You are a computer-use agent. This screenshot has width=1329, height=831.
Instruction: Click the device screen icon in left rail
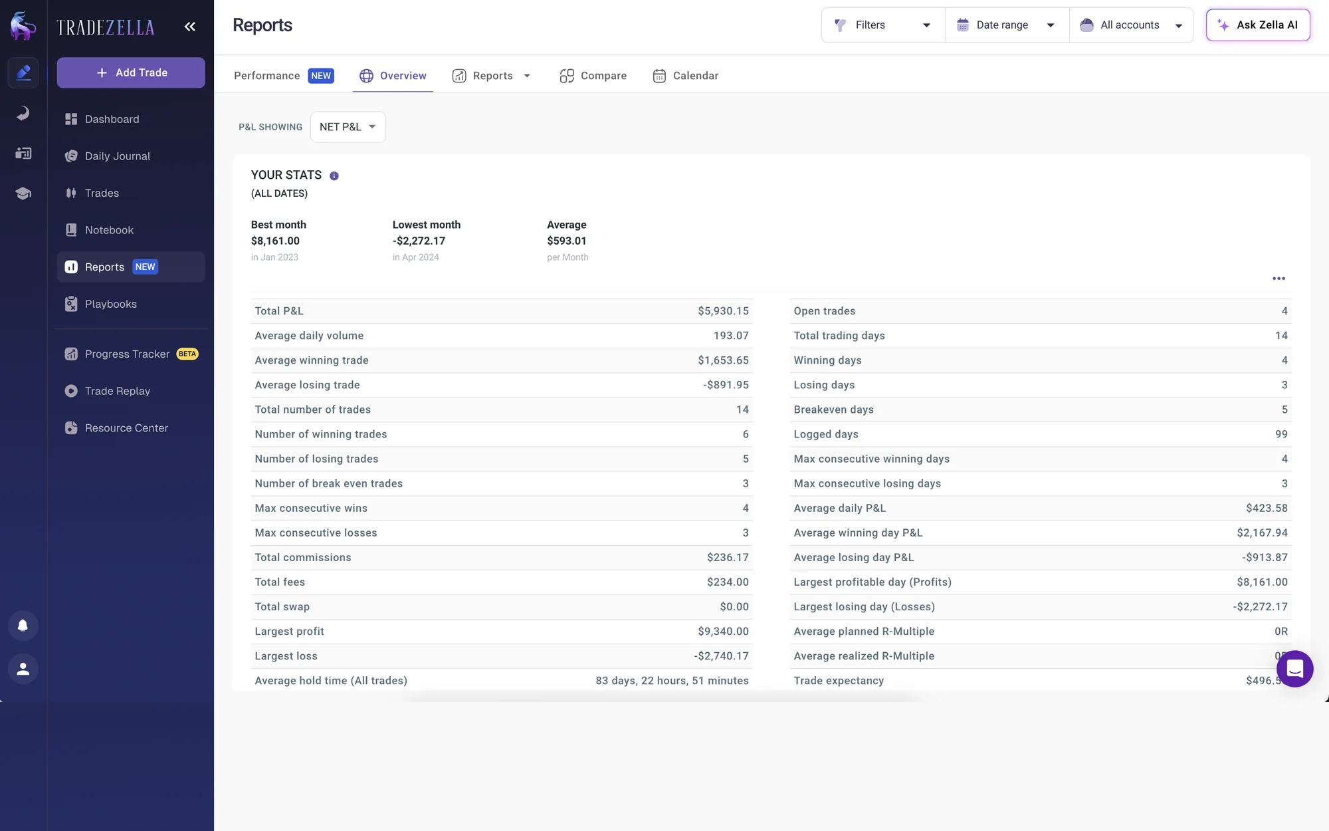click(x=23, y=154)
